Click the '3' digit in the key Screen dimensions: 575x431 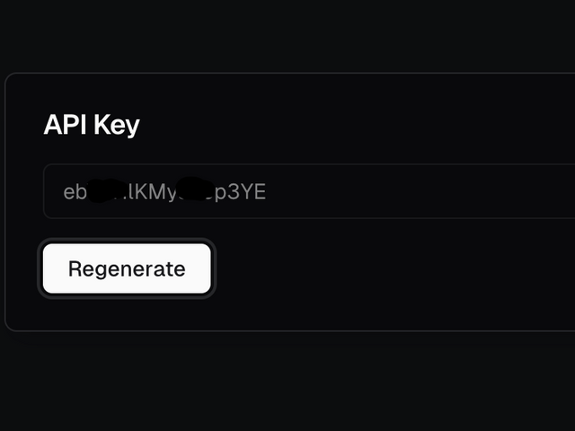[234, 191]
